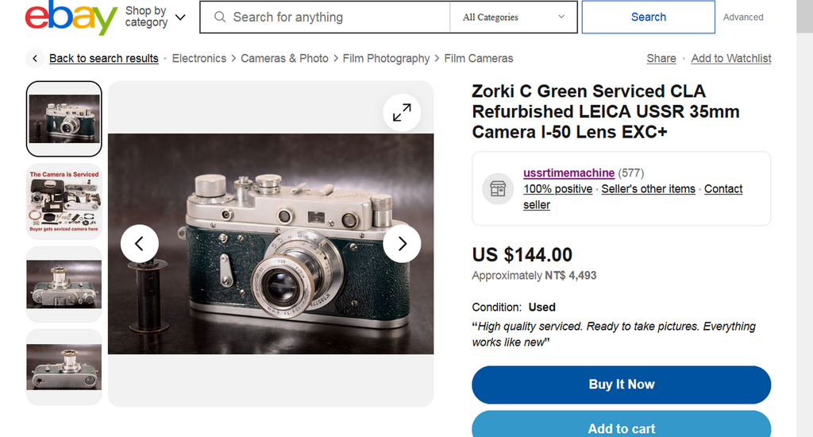The image size is (813, 437).
Task: Click the Search button
Action: click(x=648, y=17)
